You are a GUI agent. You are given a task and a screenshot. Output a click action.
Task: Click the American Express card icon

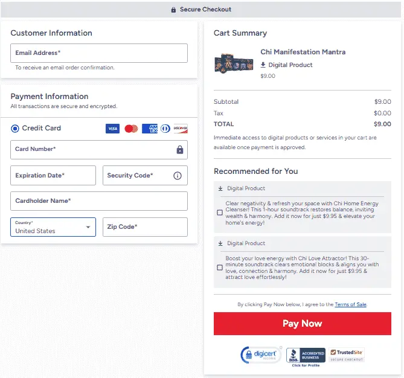[x=150, y=129]
